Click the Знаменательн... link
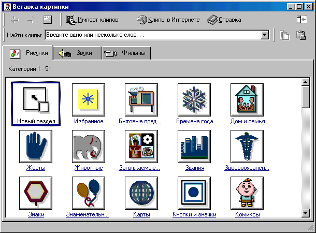The width and height of the screenshot is (316, 233). [x=88, y=214]
